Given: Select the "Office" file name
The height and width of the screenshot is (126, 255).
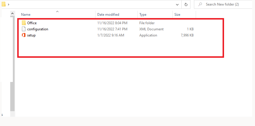Looking at the screenshot, I should click(32, 23).
